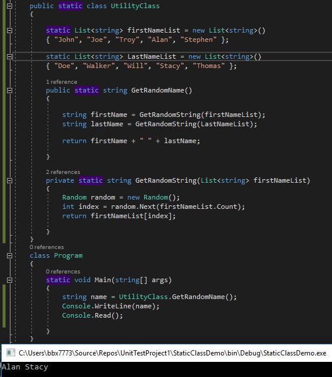
Task: Click the GetRandomName method declaration name
Action: click(158, 91)
